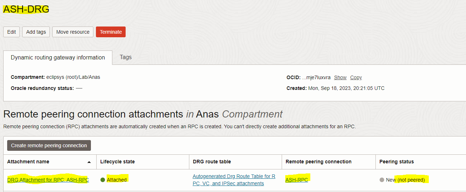Click the Lifecycle state column header
466x192 pixels.
[117, 162]
